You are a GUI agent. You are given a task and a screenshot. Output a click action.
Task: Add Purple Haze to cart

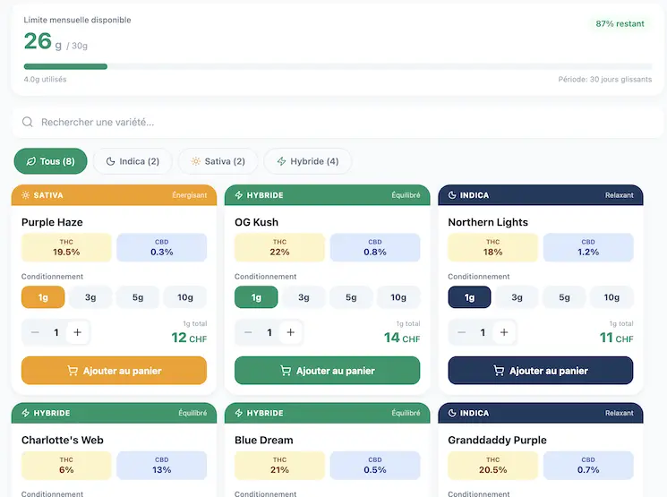[x=114, y=371]
